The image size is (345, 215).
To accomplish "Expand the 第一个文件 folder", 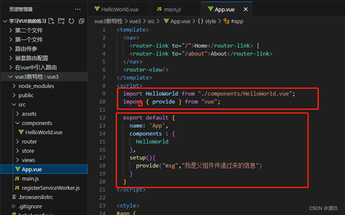I will pos(11,40).
